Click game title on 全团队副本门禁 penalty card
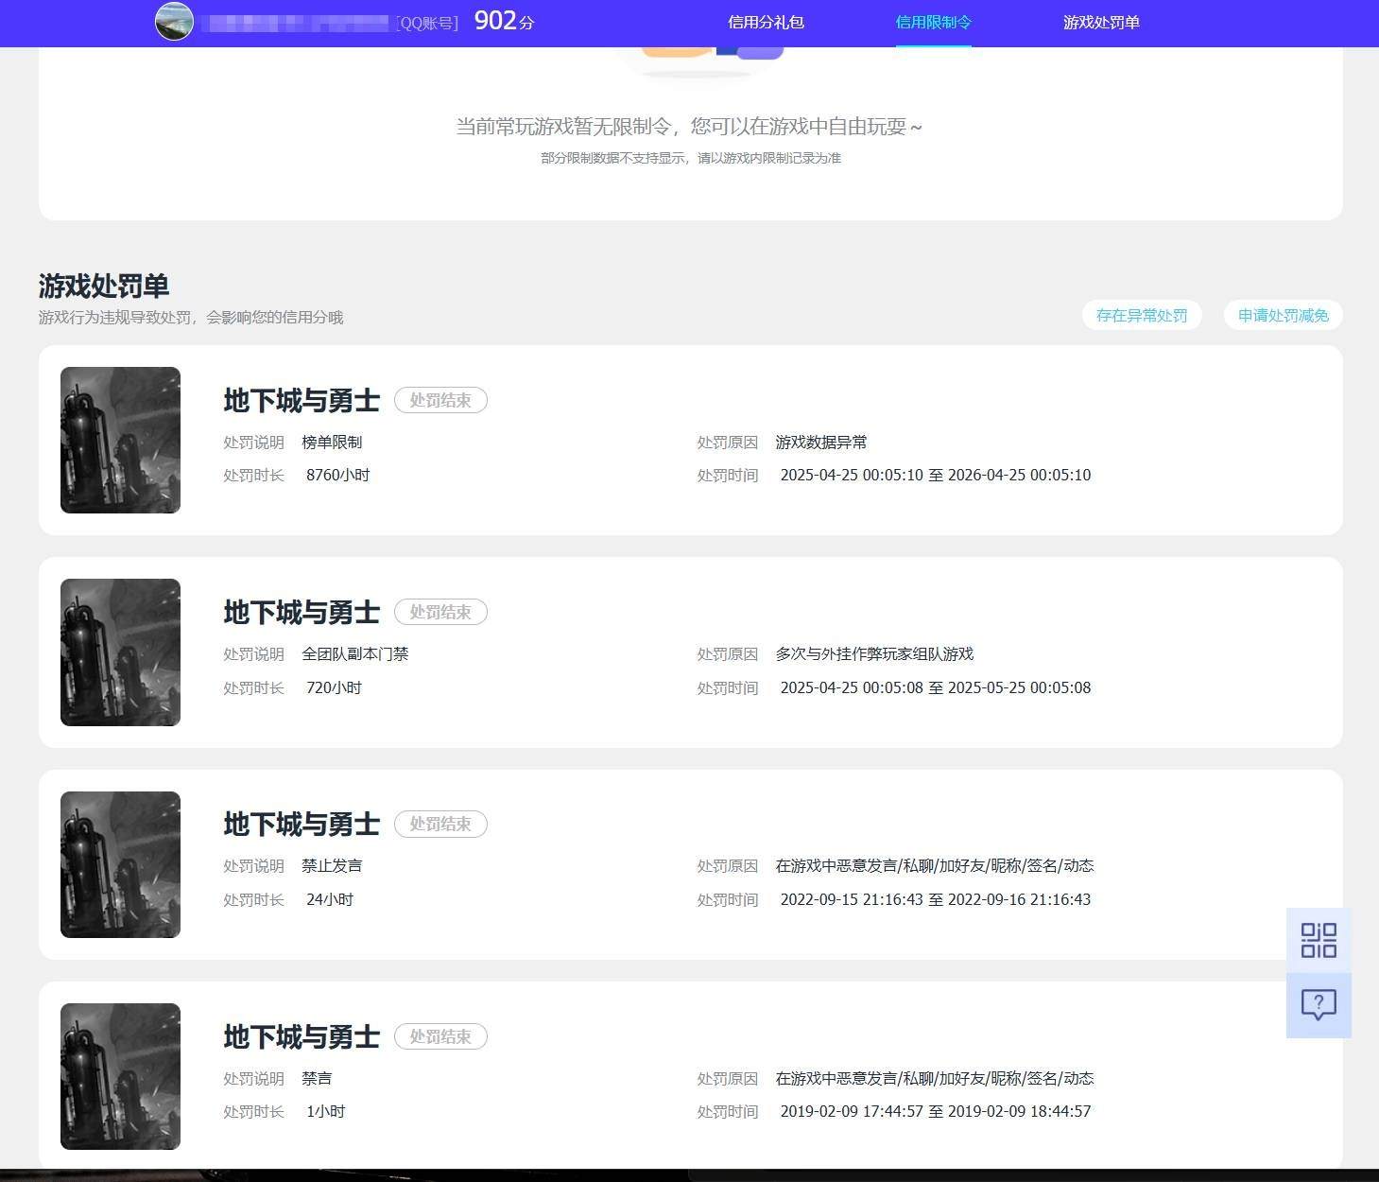This screenshot has width=1379, height=1182. point(302,612)
